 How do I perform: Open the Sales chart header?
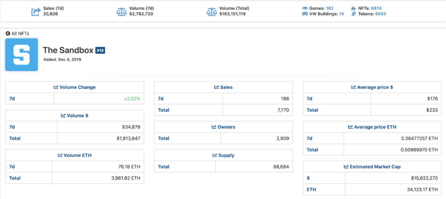pos(223,87)
